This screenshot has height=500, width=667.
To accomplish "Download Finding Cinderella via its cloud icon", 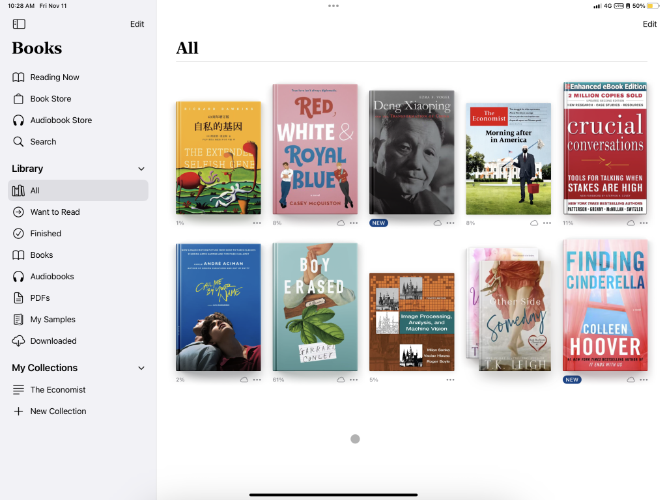I will point(631,380).
